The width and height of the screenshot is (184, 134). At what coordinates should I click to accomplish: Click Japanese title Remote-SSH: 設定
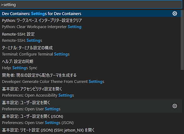click(18, 34)
